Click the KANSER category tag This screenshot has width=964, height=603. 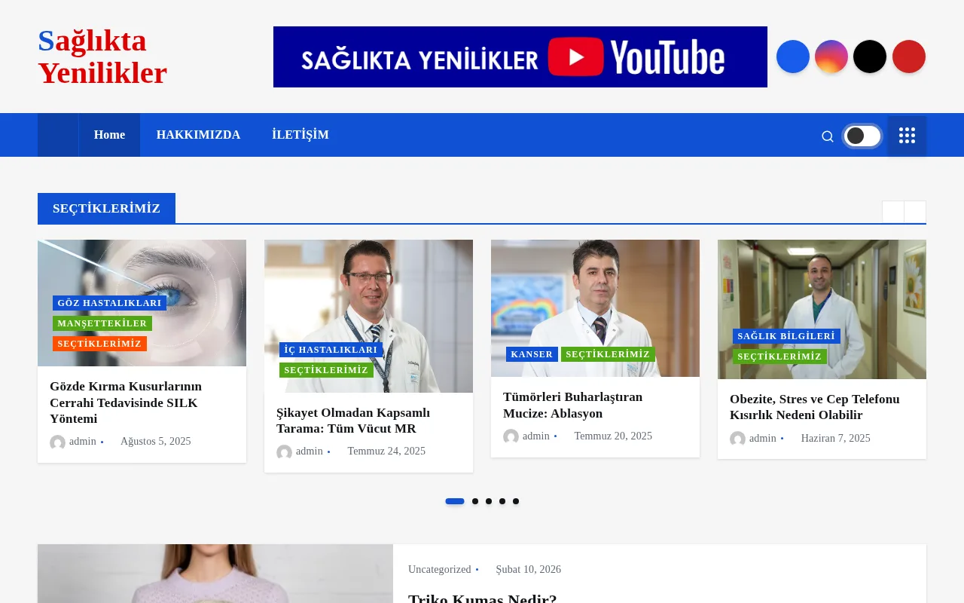pos(532,354)
